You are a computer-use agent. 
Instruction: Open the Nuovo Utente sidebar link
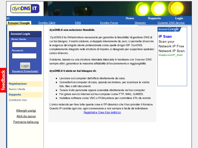(17, 89)
